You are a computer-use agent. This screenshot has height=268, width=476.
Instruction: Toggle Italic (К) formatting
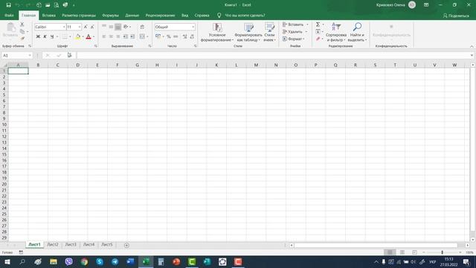pyautogui.click(x=45, y=36)
